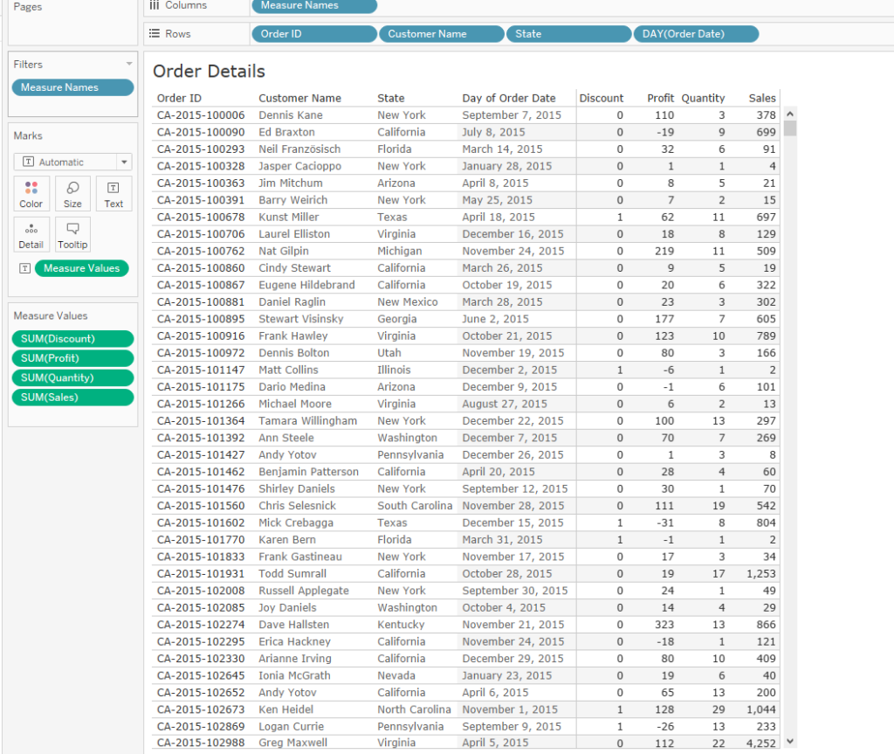Click the South Carolina state cell
Viewport: 894px width, 754px height.
[x=415, y=506]
